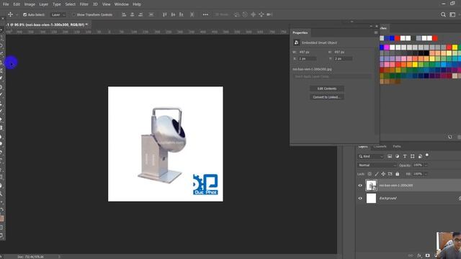The height and width of the screenshot is (259, 461).
Task: Pick the magenta swatch in the Swatches panel
Action: pos(387,47)
